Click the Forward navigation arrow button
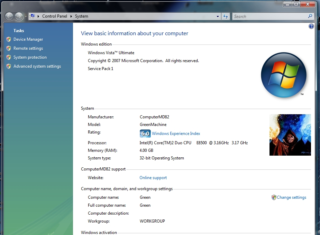Viewport: 320px width, 235px height. 19,17
